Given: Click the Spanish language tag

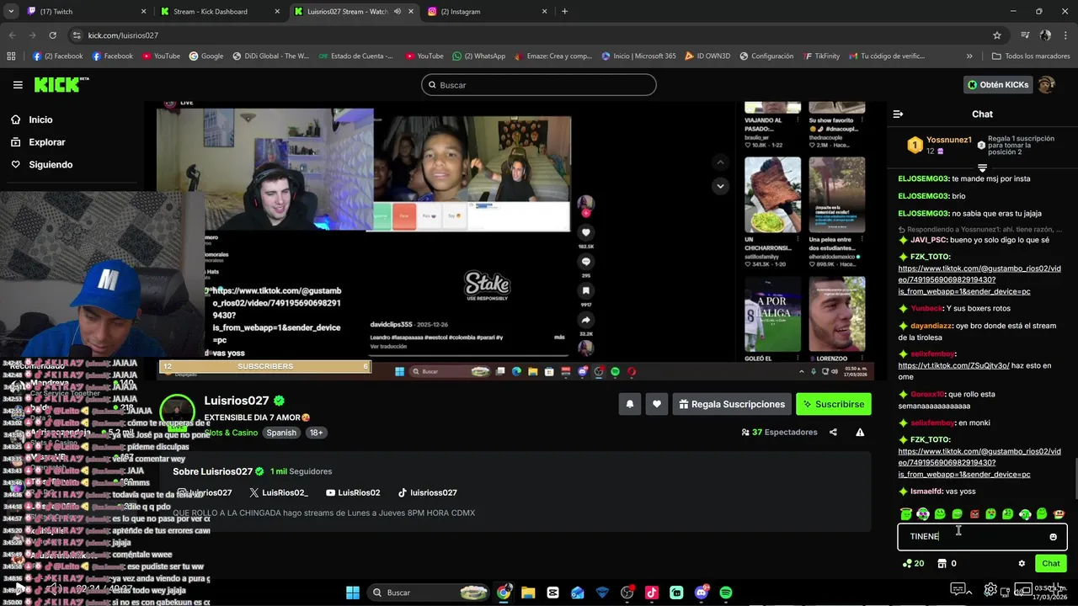Looking at the screenshot, I should pos(281,433).
